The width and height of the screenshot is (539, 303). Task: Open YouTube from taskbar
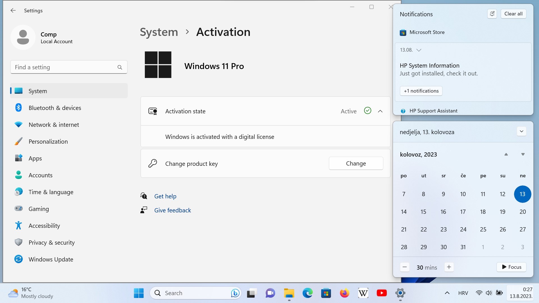click(382, 293)
